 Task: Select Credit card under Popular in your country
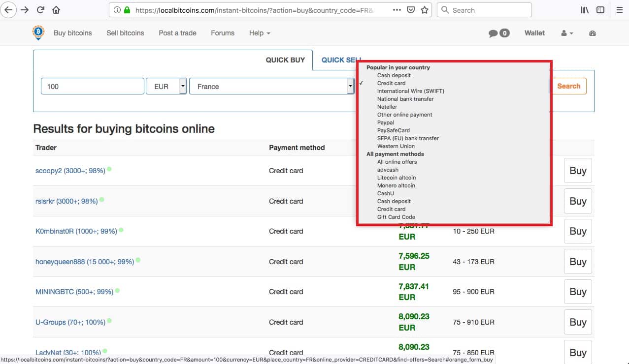(x=391, y=83)
